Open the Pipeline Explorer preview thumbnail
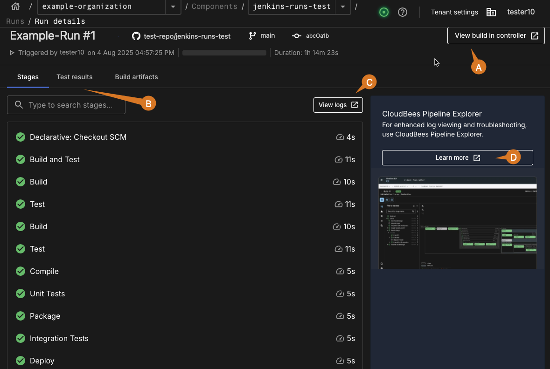 [x=457, y=222]
